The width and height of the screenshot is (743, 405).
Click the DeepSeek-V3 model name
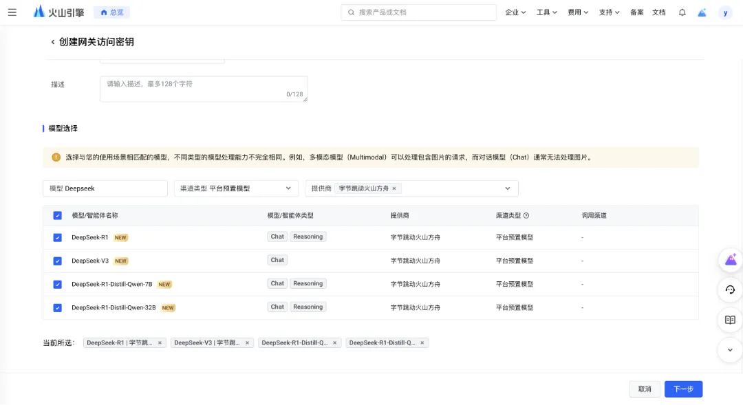coord(90,261)
